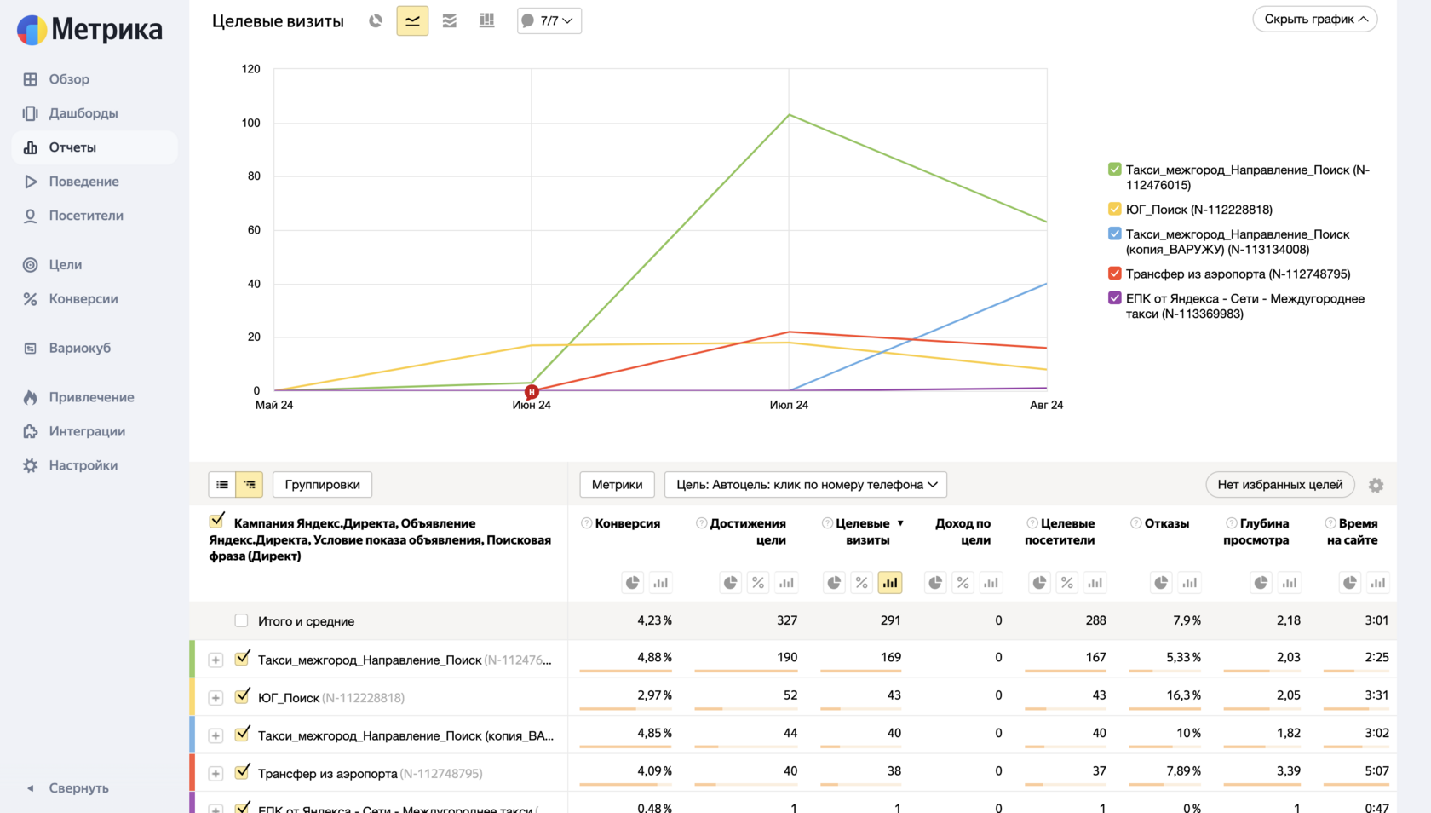Hide the chart with Скрыть график

[1315, 20]
